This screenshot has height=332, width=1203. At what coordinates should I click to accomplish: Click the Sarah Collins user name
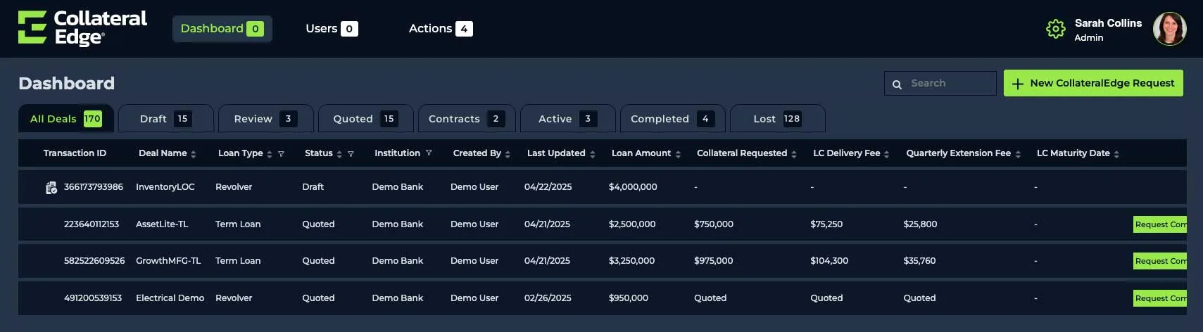(x=1108, y=23)
